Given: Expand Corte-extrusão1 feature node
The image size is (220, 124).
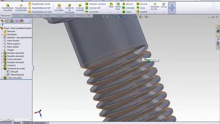Looking at the screenshot, I should [x=2, y=59].
